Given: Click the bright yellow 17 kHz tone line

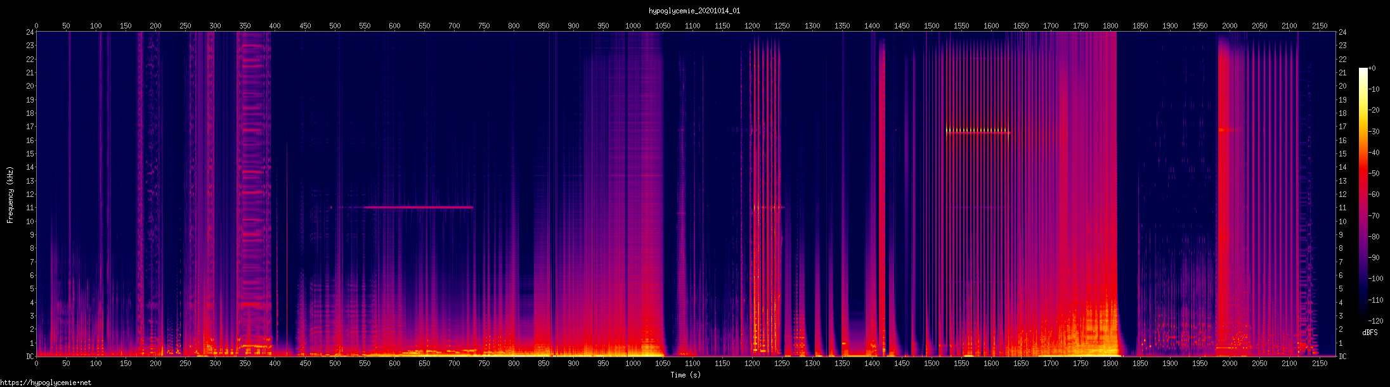Looking at the screenshot, I should pyautogui.click(x=978, y=131).
